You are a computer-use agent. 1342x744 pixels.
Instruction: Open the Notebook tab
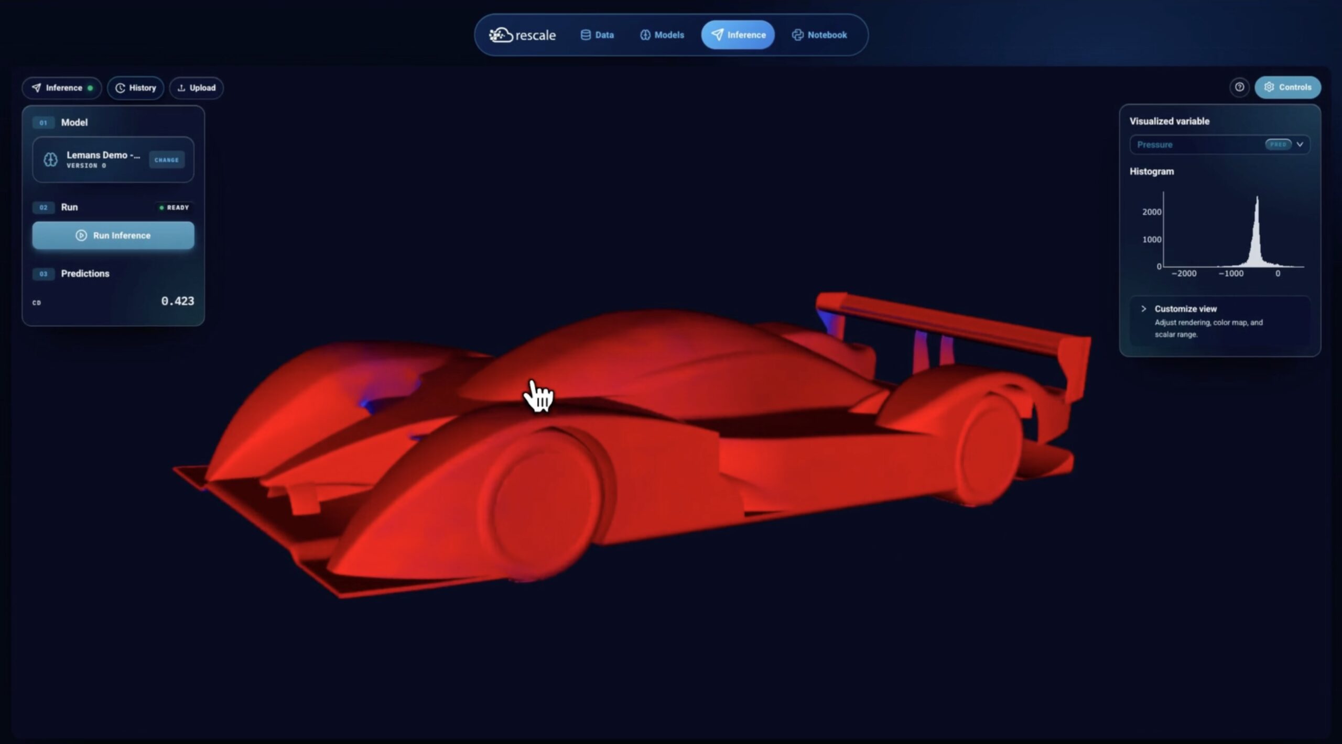pyautogui.click(x=819, y=35)
